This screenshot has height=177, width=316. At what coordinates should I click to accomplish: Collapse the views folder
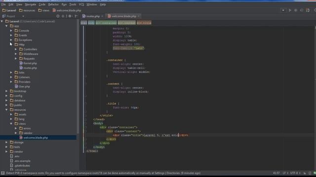11,123
